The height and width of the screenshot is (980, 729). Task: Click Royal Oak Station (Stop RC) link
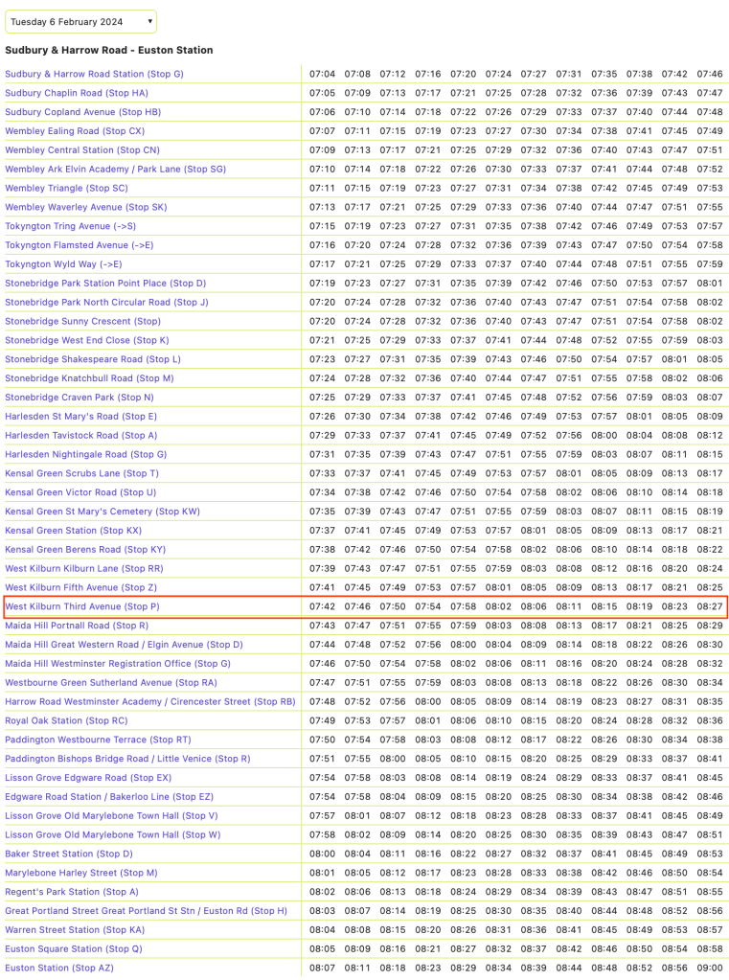click(x=66, y=720)
